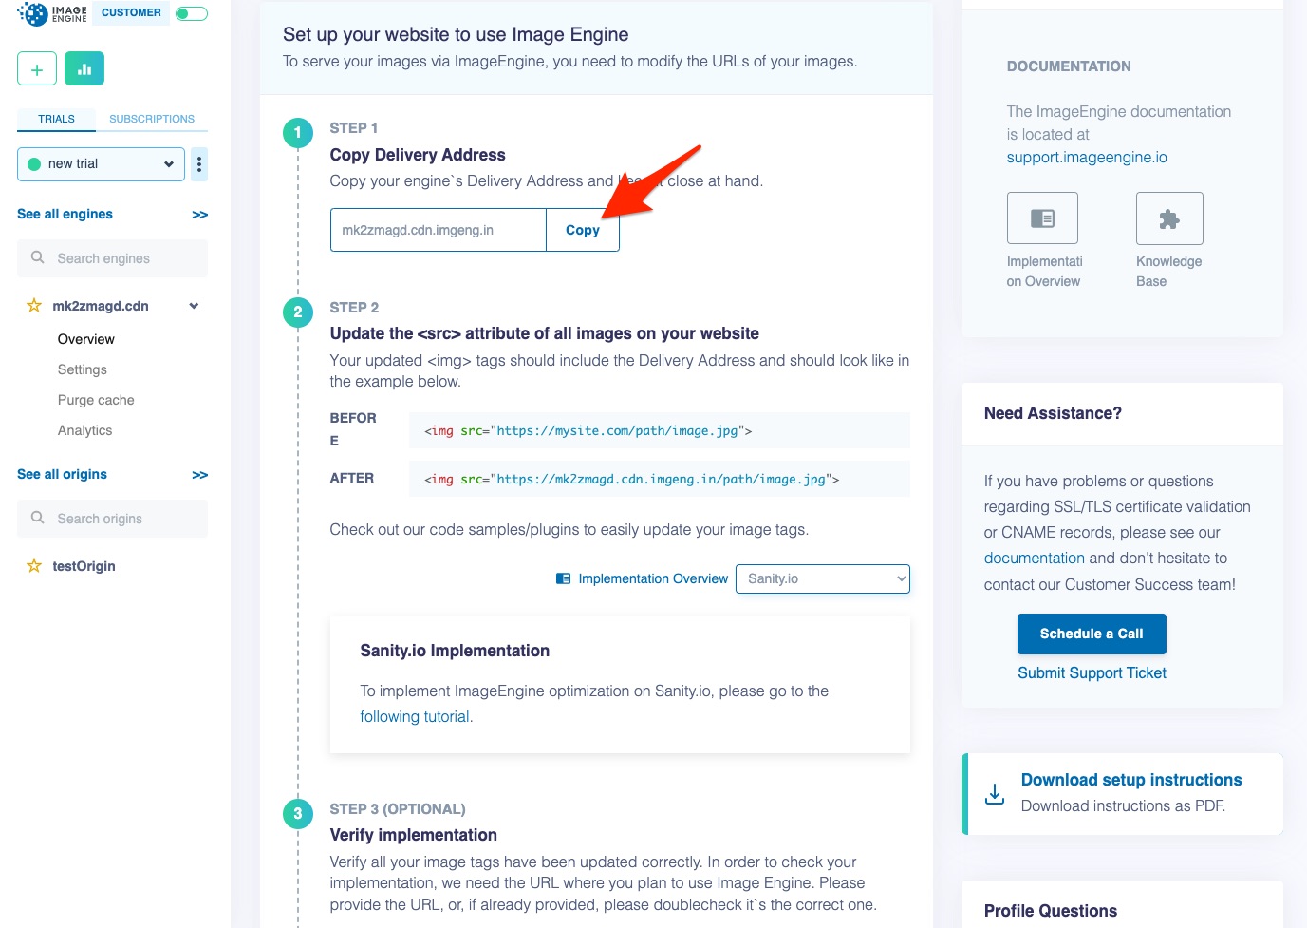Copy the delivery address
Screen dimensions: 1307x928
583,230
